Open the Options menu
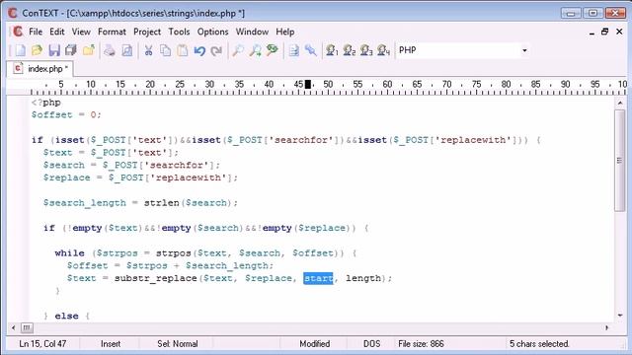Viewport: 632px width, 355px height. click(x=213, y=32)
